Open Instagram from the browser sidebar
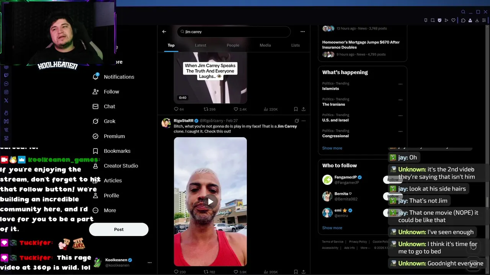490x275 pixels. [6, 92]
